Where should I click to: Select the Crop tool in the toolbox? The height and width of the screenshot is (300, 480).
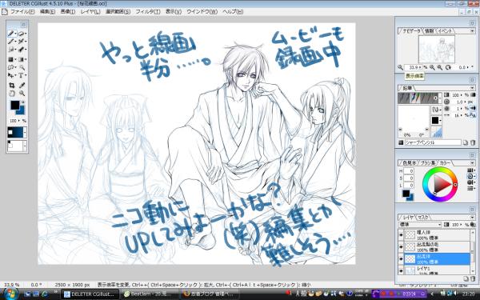[12, 85]
